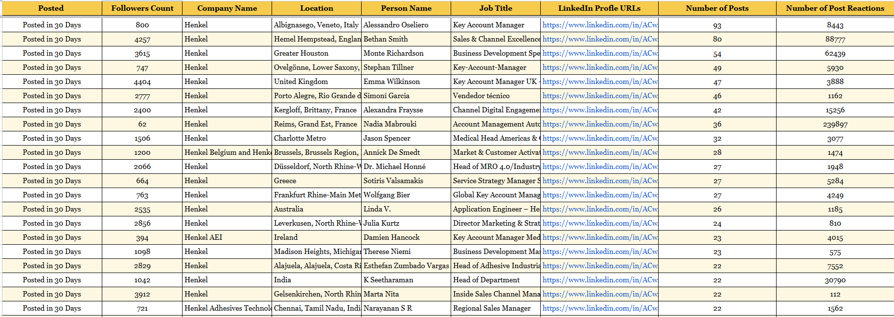Click the Vendedor técnico job title cell
The width and height of the screenshot is (894, 317).
(x=481, y=96)
